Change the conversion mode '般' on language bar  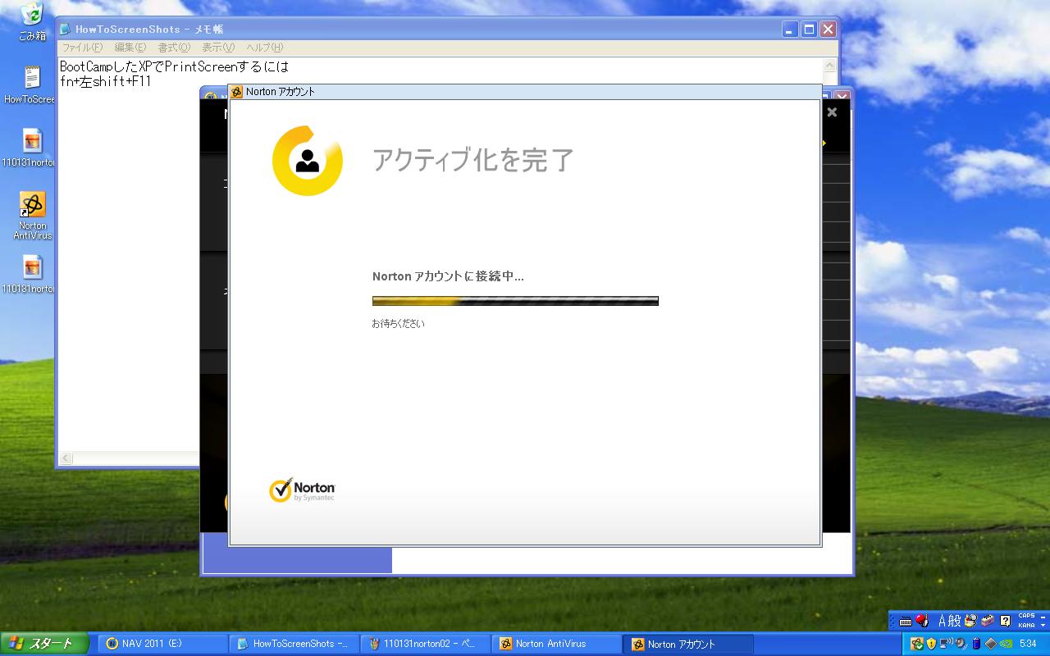coord(954,621)
